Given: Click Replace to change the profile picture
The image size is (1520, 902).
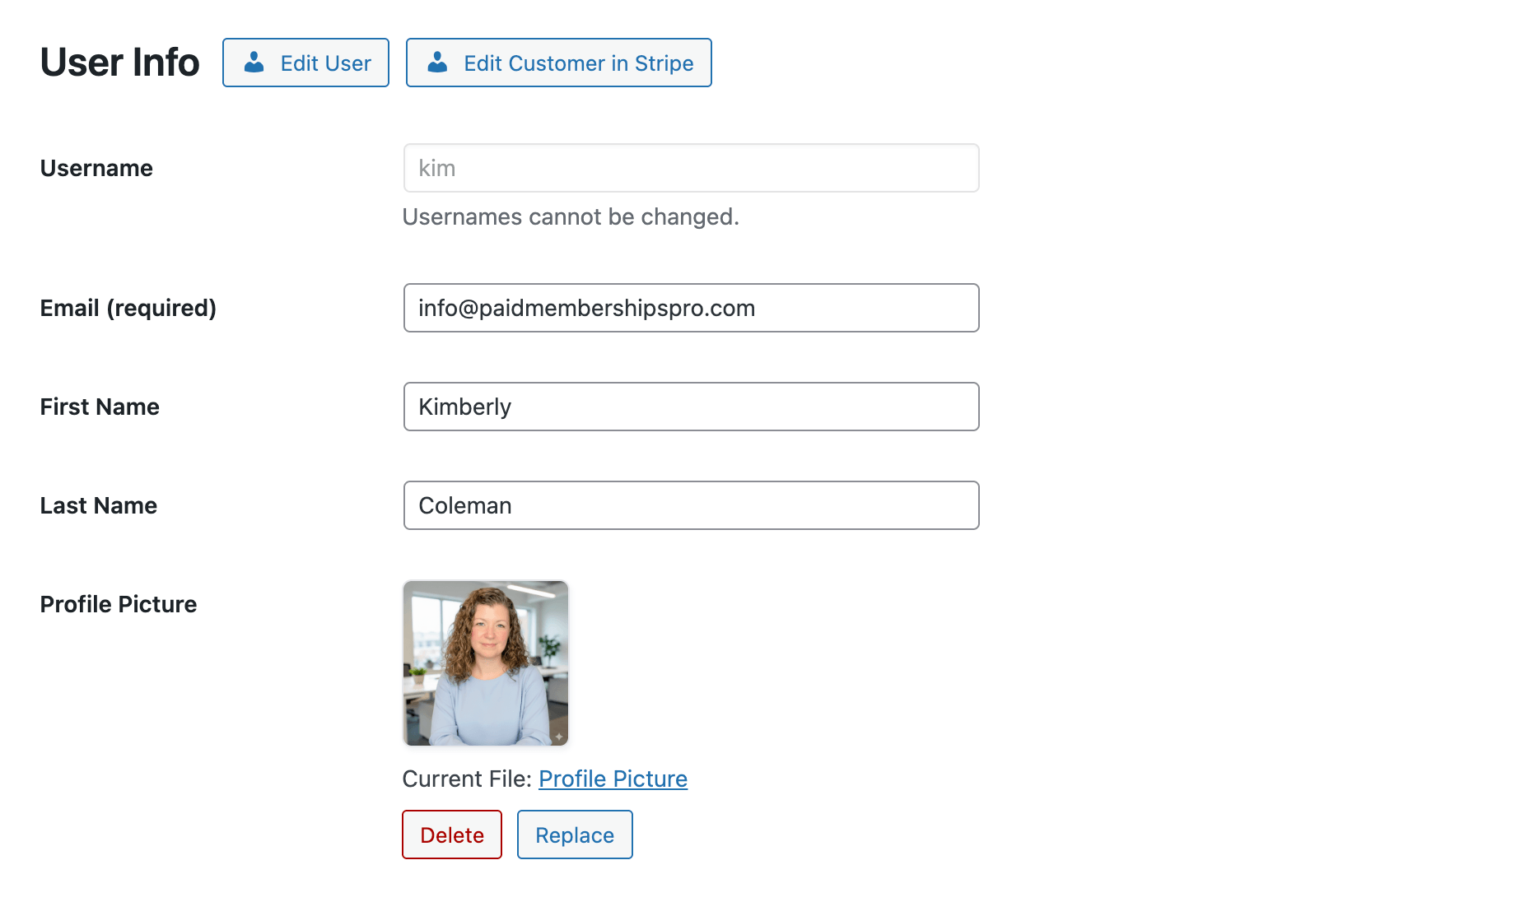Looking at the screenshot, I should pos(574,835).
